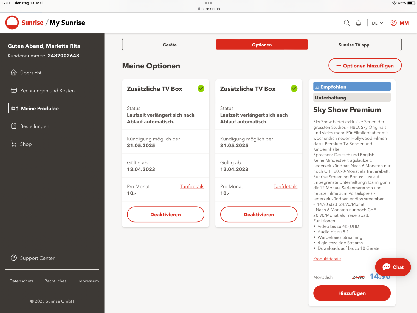Open the Shop cart icon
The height and width of the screenshot is (313, 417).
point(14,144)
